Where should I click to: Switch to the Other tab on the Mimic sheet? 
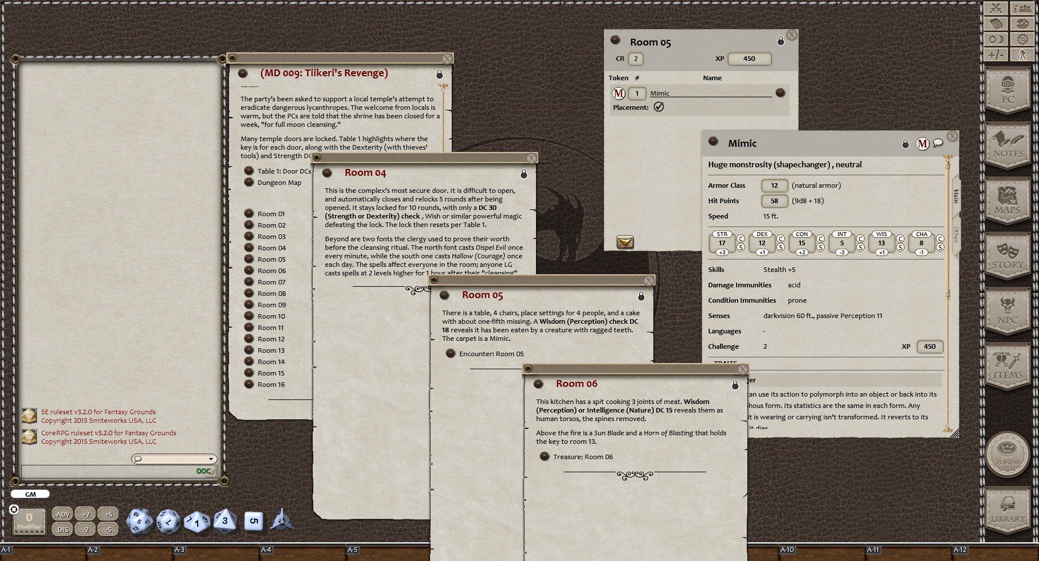pos(955,235)
